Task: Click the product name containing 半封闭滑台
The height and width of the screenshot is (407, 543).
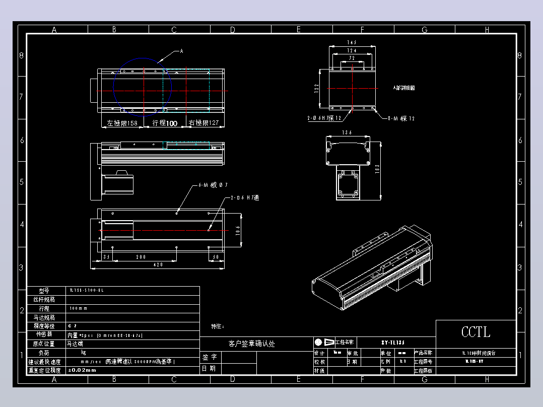Action: coord(479,353)
